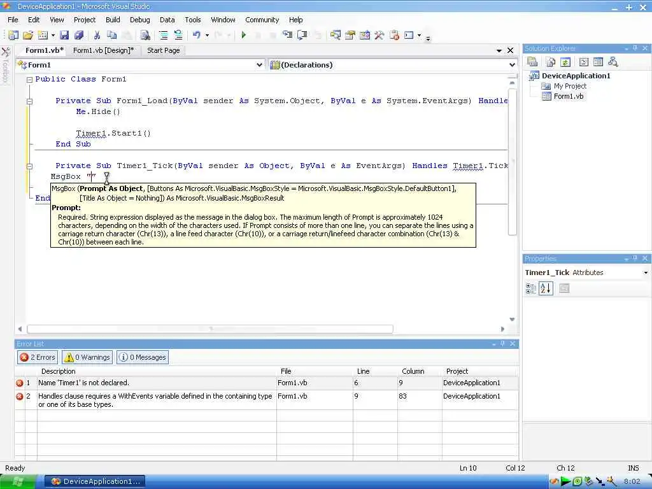Click Show All Files in Solution Explorer
The image size is (652, 489).
tap(551, 62)
